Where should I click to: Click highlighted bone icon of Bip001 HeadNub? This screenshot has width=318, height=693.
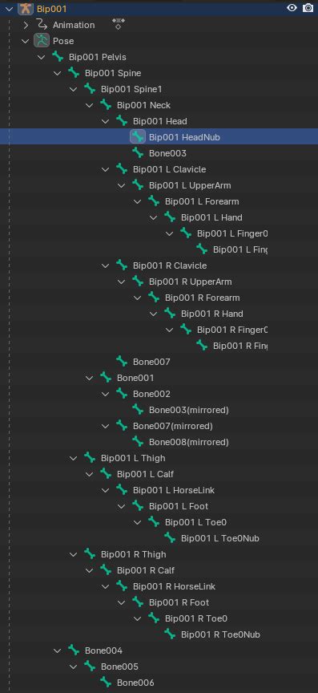[138, 137]
